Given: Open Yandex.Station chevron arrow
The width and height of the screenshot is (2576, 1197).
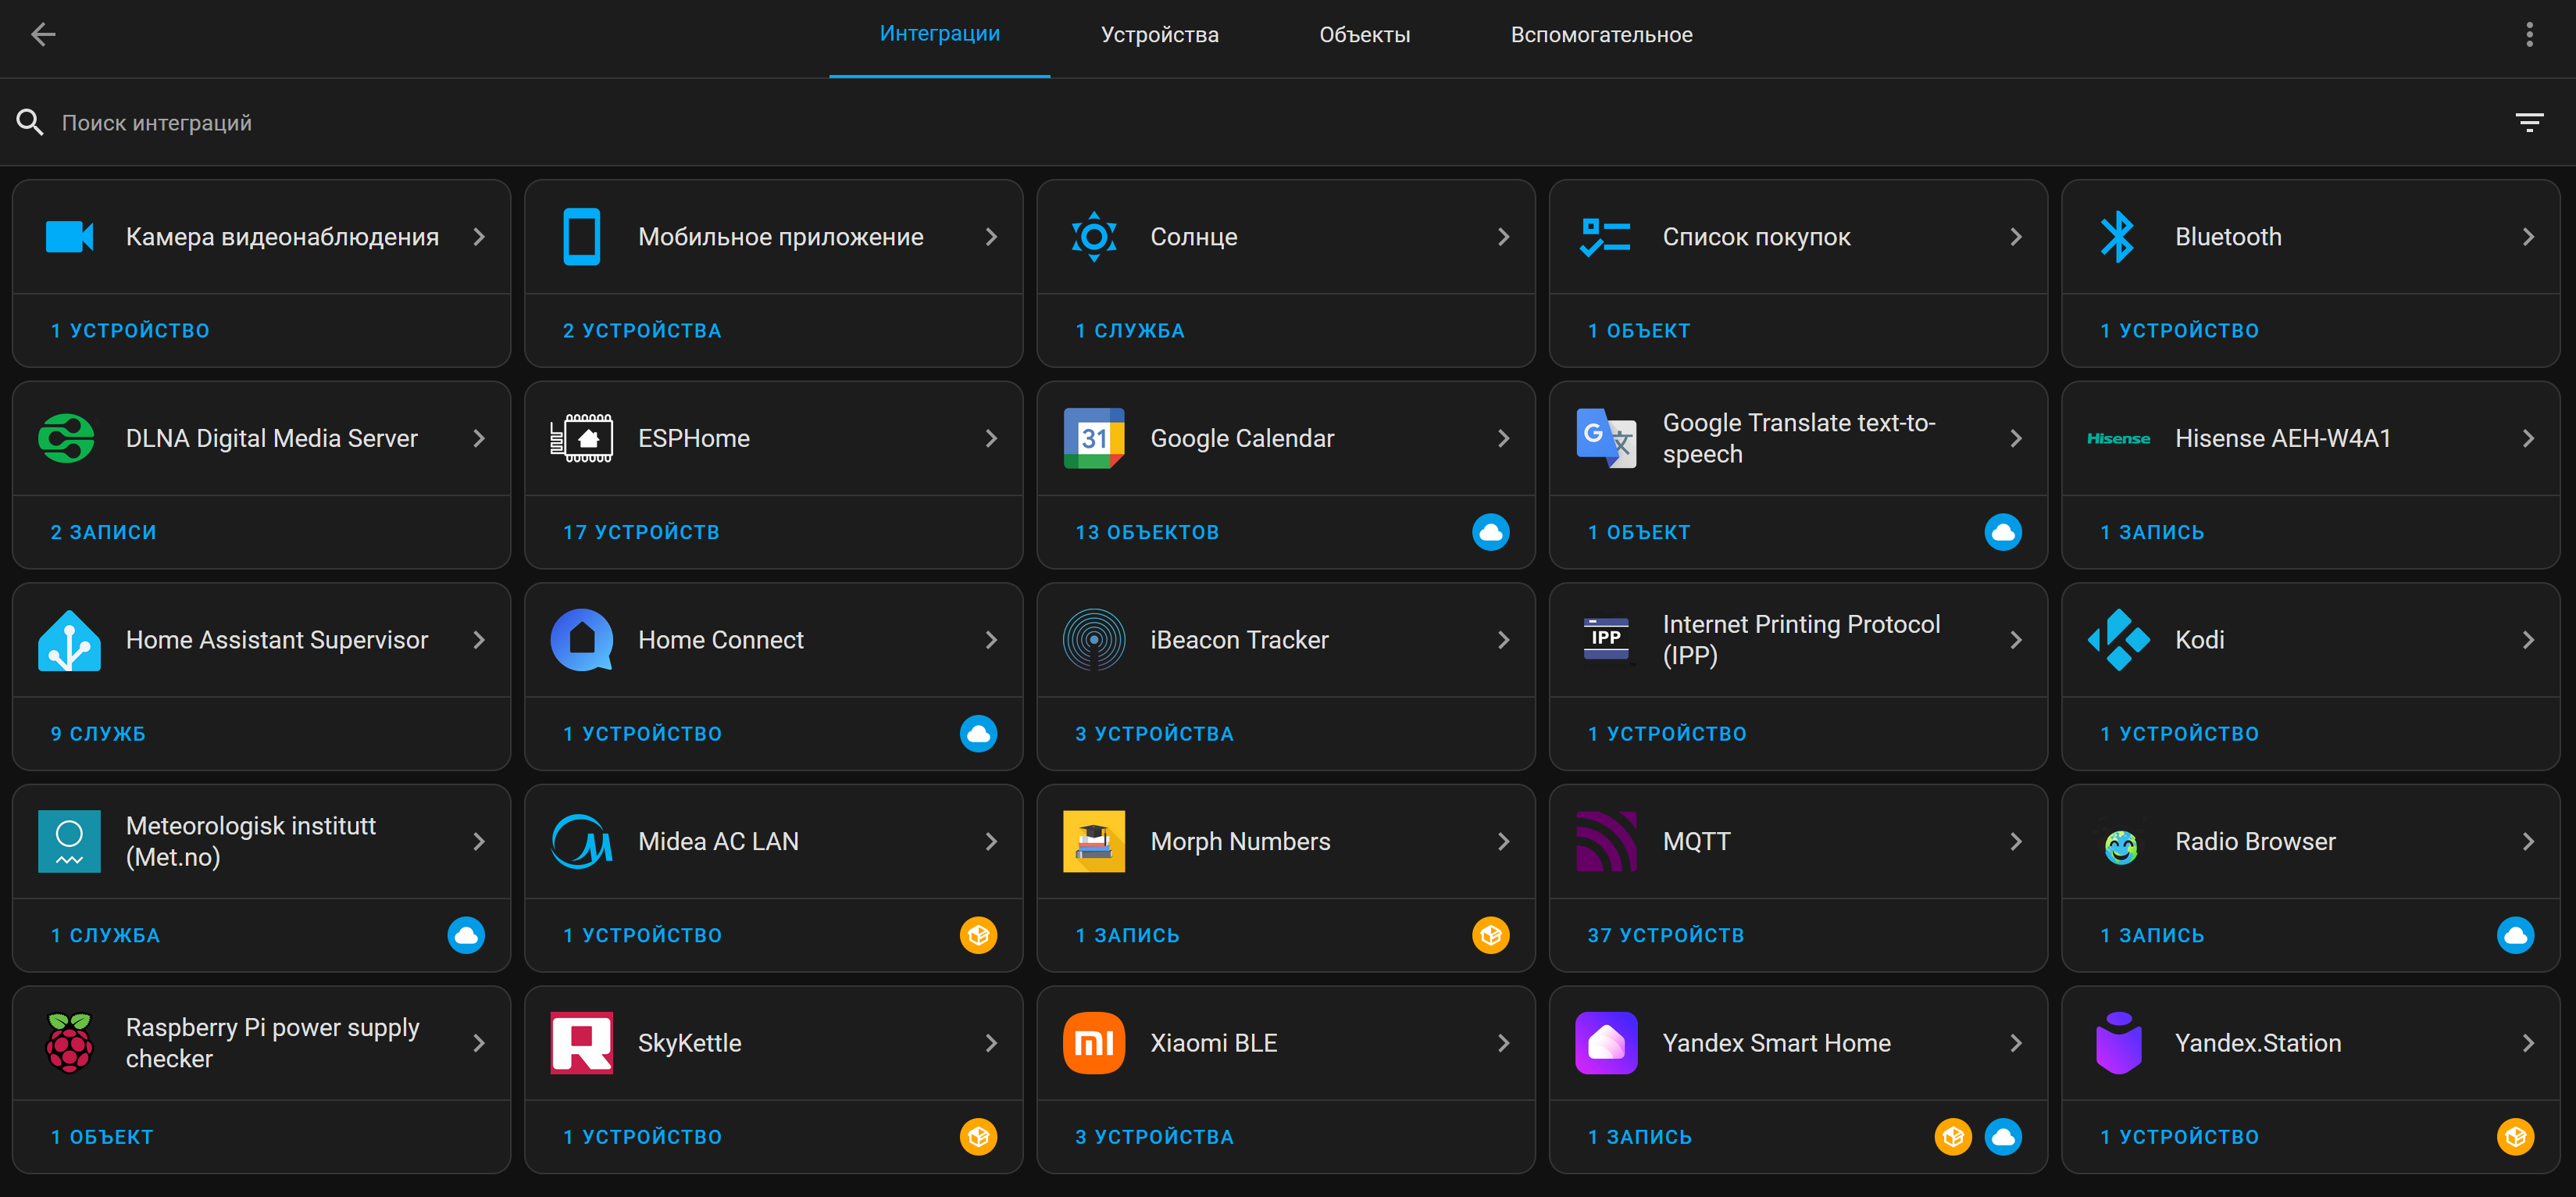Looking at the screenshot, I should tap(2527, 1043).
